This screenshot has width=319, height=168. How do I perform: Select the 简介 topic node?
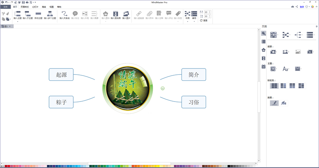pyautogui.click(x=194, y=74)
